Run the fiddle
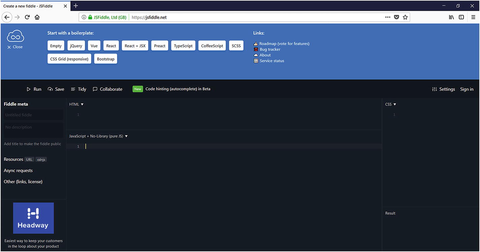The image size is (480, 252). 34,89
